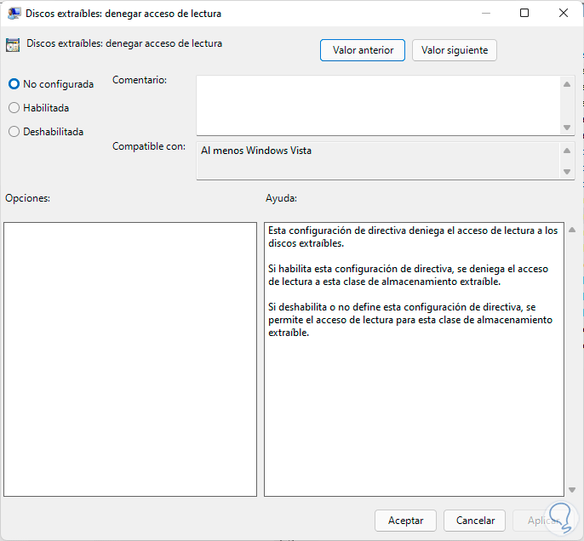Go to Valor siguiente
This screenshot has height=541, width=584.
[x=455, y=50]
